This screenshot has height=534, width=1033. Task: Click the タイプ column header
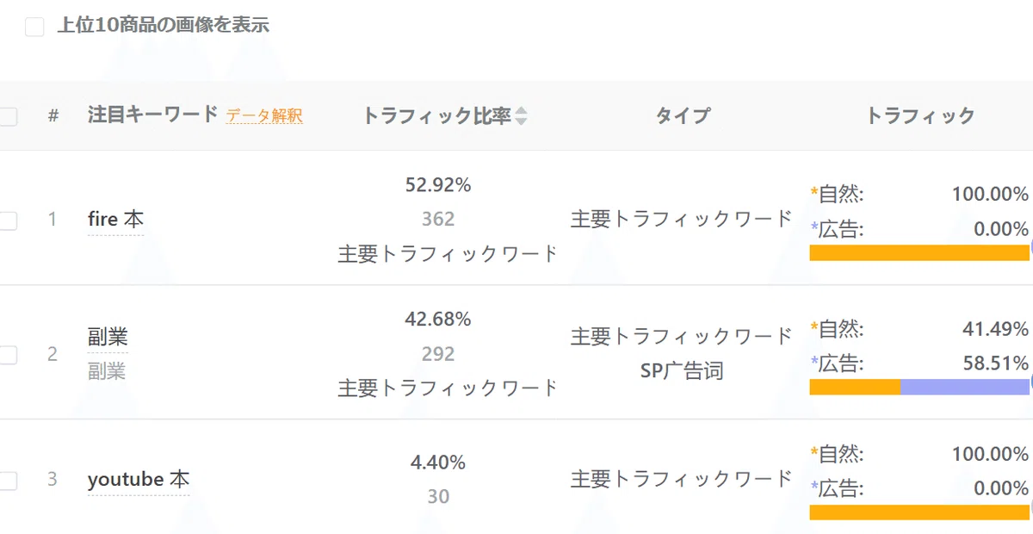click(x=683, y=115)
